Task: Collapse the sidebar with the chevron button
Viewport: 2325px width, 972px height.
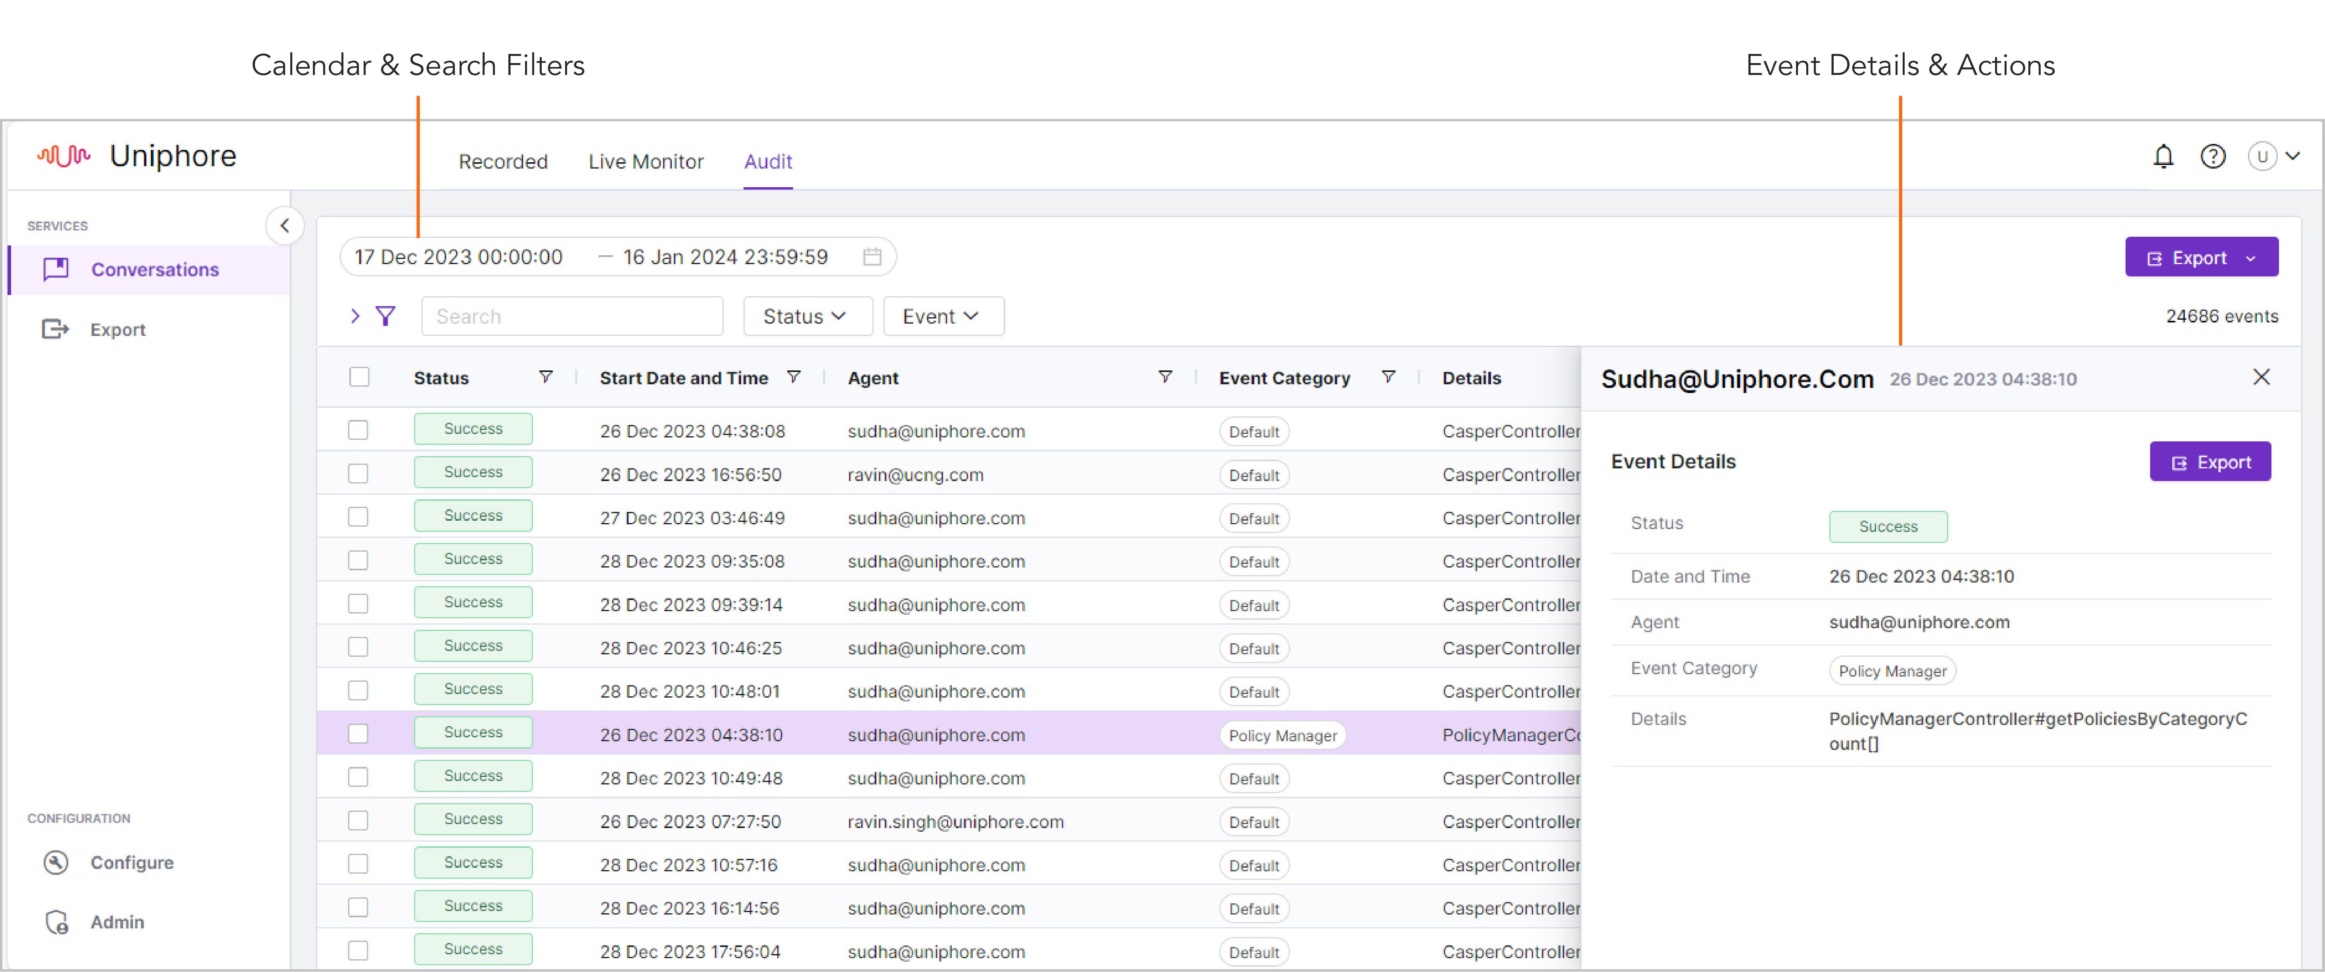Action: pyautogui.click(x=284, y=226)
